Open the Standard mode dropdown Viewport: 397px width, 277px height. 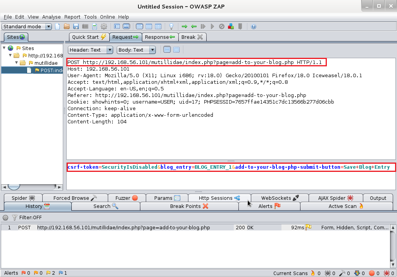point(27,26)
